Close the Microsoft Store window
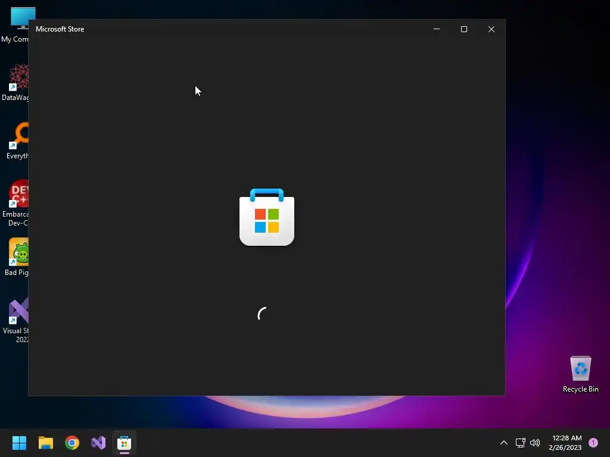This screenshot has height=457, width=610. coord(491,29)
